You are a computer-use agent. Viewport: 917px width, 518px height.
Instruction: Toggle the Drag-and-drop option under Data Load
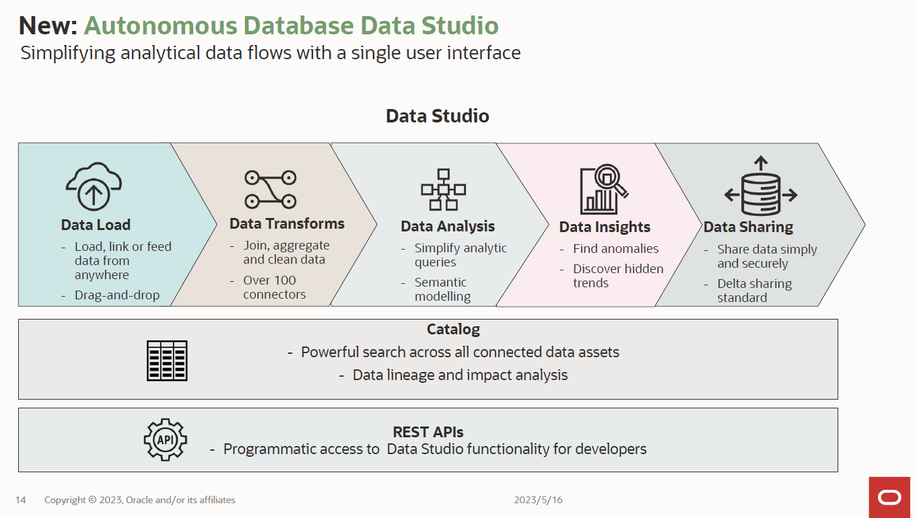click(x=118, y=294)
